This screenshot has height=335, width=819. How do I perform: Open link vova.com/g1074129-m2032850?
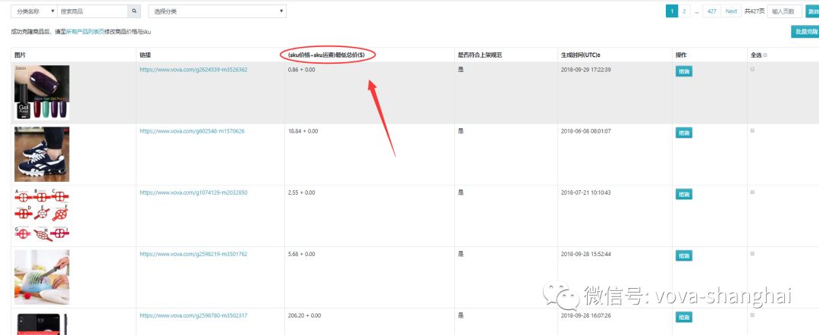[193, 193]
